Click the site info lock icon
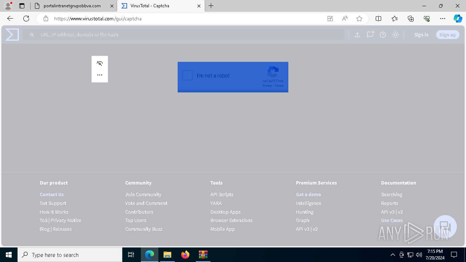The width and height of the screenshot is (466, 262). (46, 19)
